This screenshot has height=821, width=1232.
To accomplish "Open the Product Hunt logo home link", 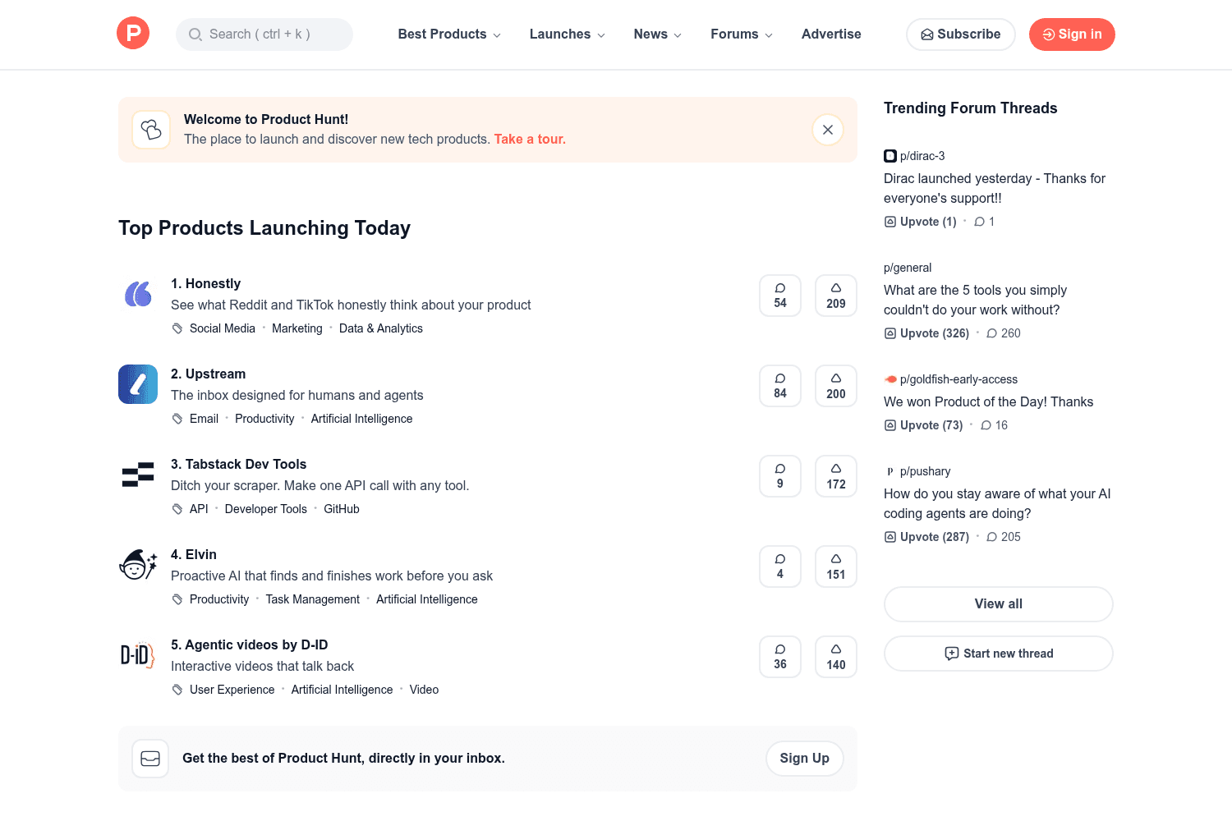I will pos(133,33).
